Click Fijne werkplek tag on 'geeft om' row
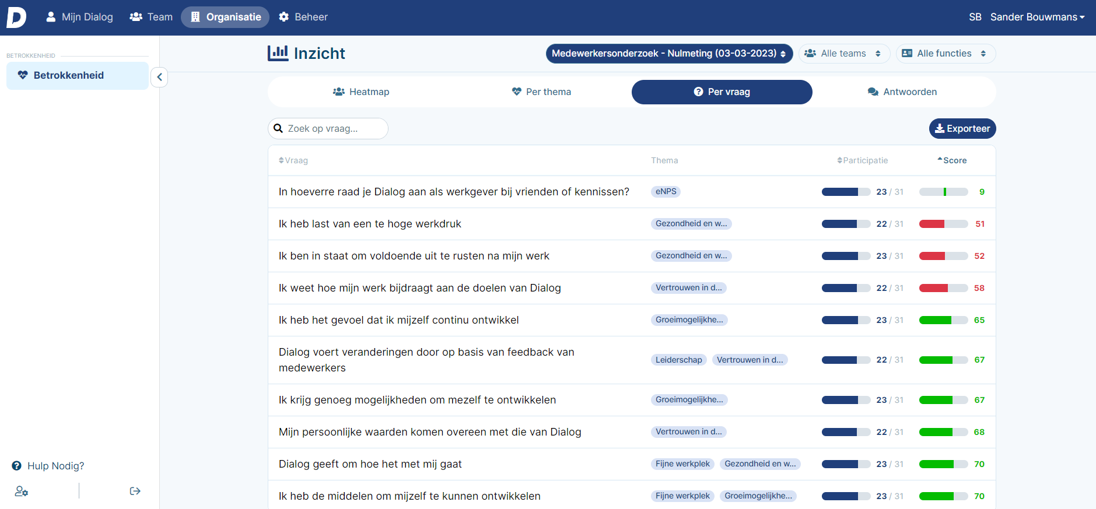 pos(682,464)
